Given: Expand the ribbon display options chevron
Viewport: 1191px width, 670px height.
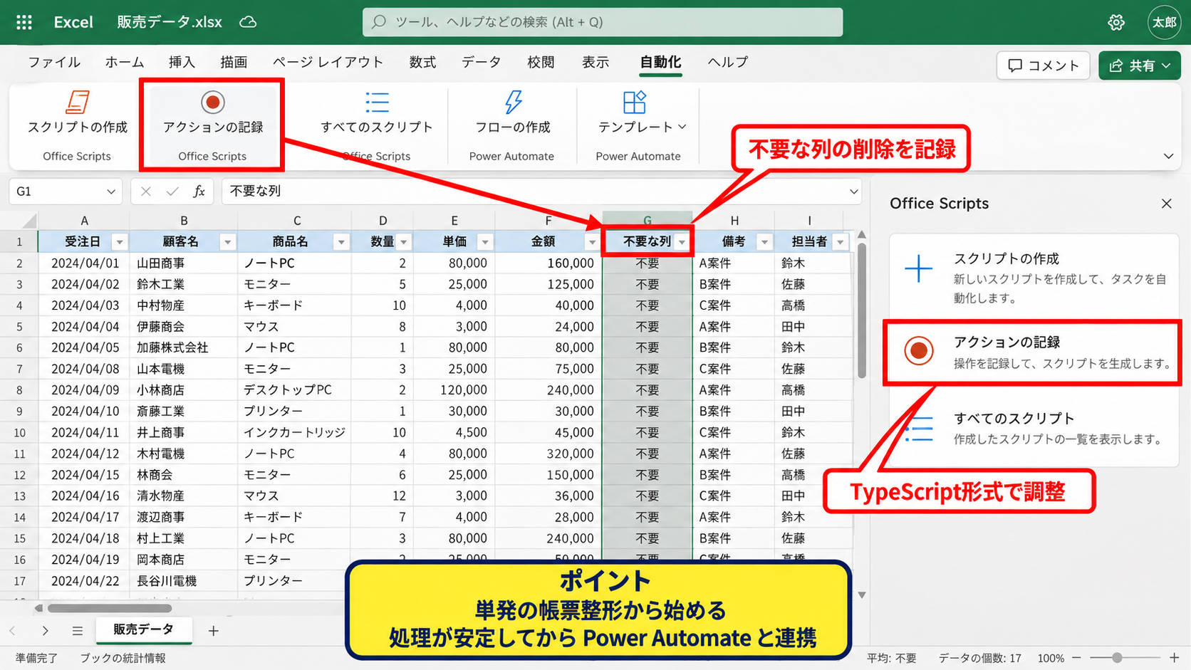Looking at the screenshot, I should click(x=1168, y=156).
